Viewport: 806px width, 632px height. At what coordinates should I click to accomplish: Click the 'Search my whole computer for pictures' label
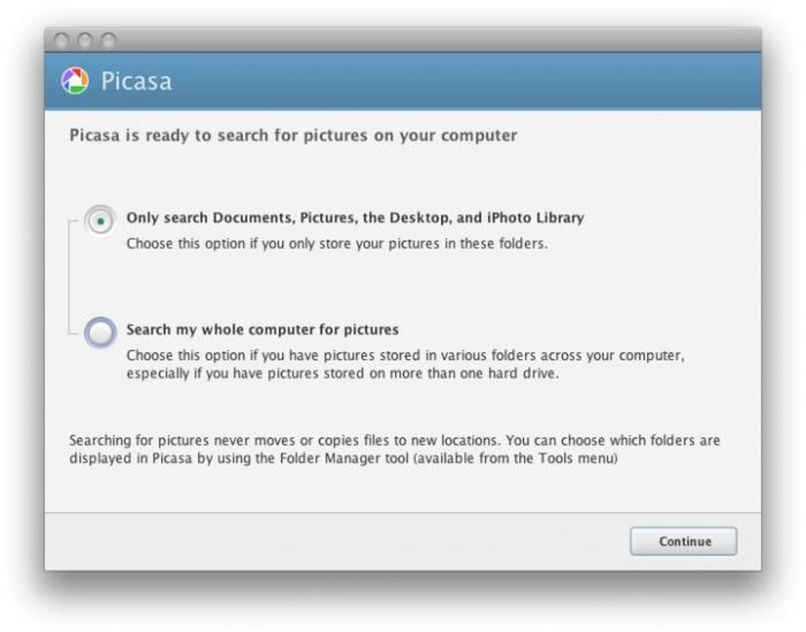click(x=262, y=329)
